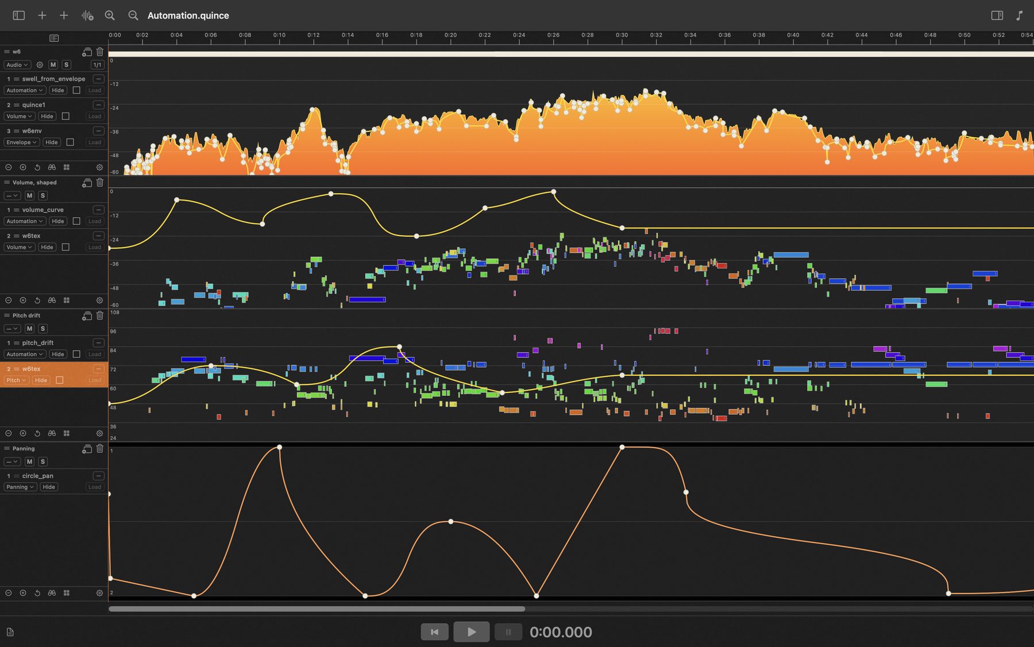Click the 0:30 mark on time ruler
1034x647 pixels.
pyautogui.click(x=622, y=35)
